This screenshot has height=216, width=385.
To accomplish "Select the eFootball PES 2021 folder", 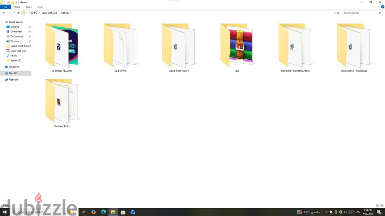I will pyautogui.click(x=62, y=48).
